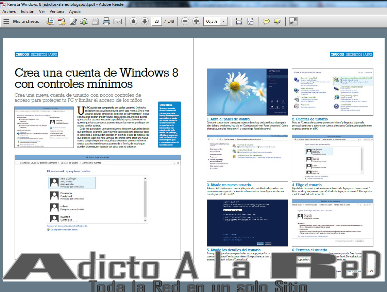Click the upload to cloud icon
This screenshot has height=292, width=387.
click(x=84, y=21)
